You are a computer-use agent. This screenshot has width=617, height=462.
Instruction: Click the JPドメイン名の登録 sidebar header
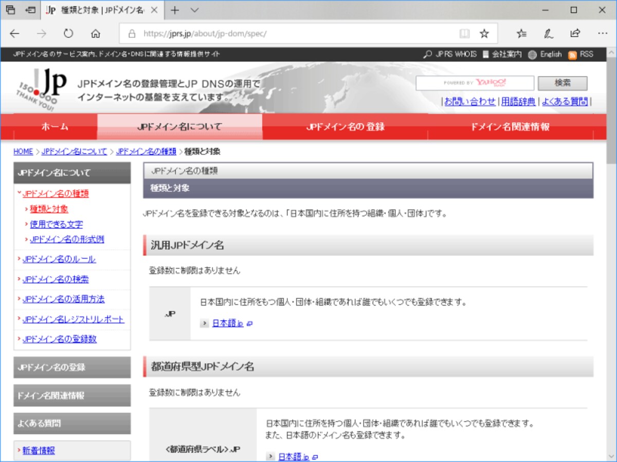(72, 368)
